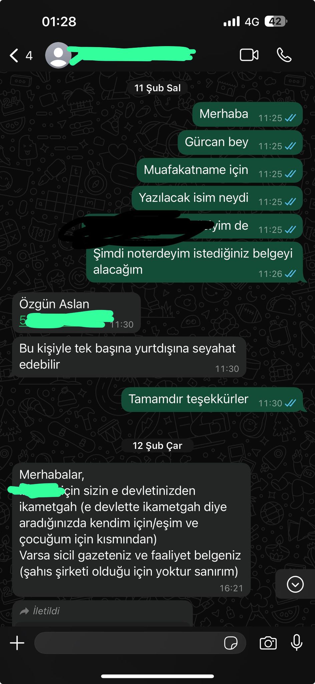Tap the 'Şimdi noterdeyim' message bubble

pos(195,262)
